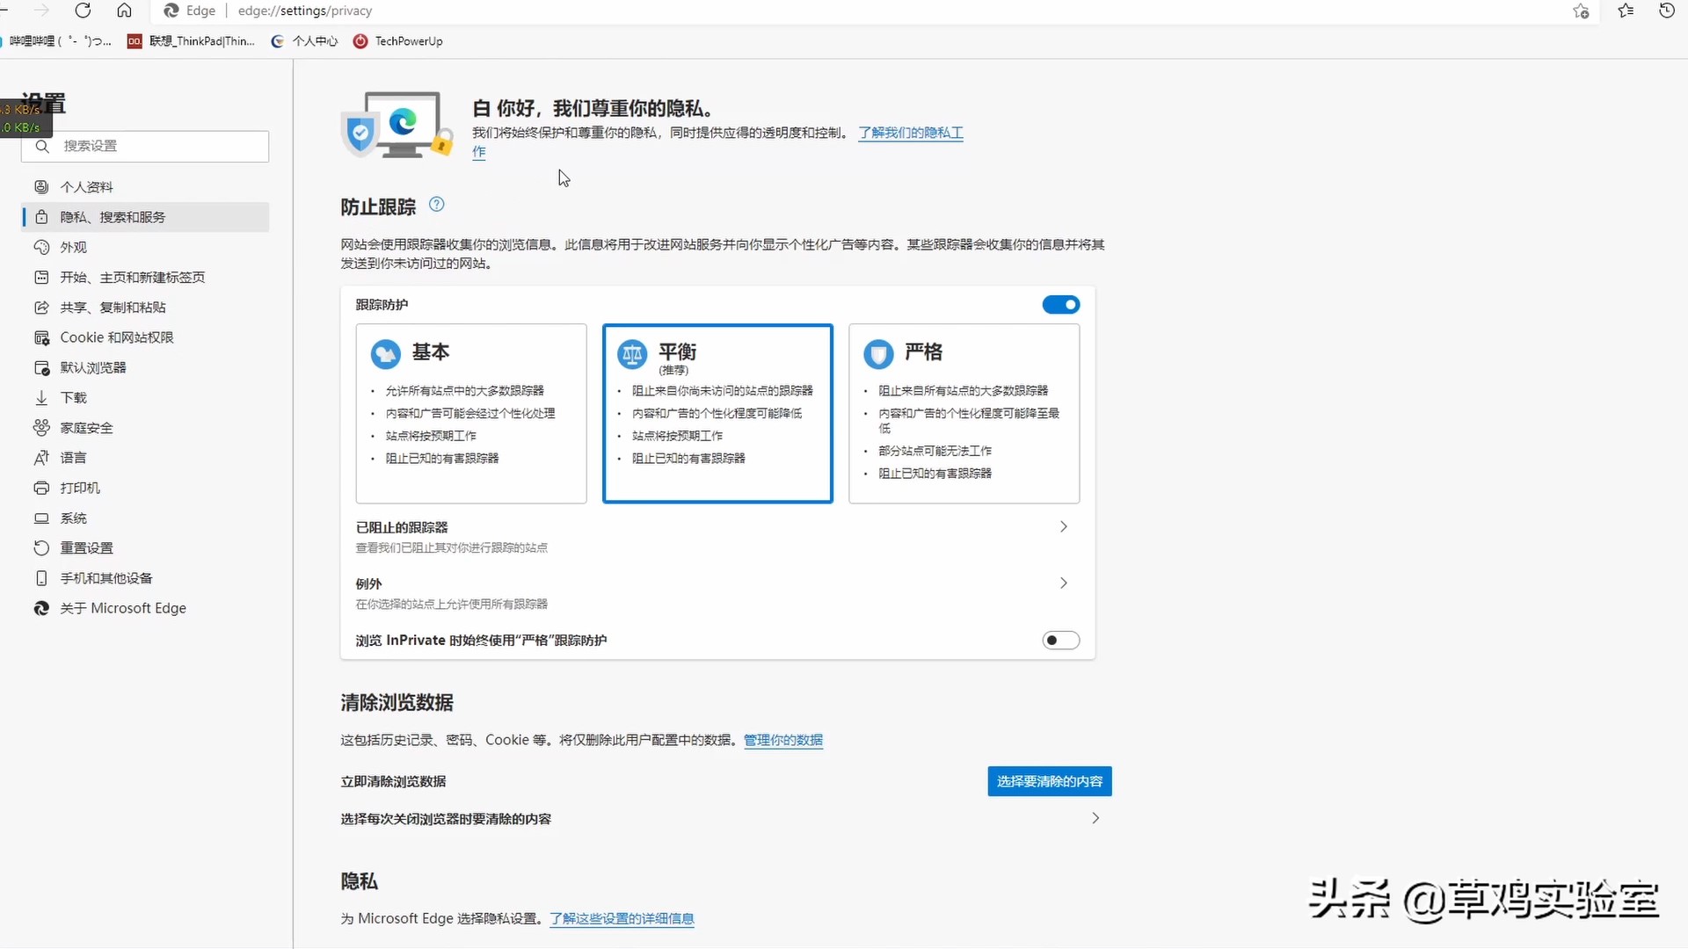Image resolution: width=1688 pixels, height=949 pixels.
Task: Click the 打印机 printer icon
Action: (41, 488)
